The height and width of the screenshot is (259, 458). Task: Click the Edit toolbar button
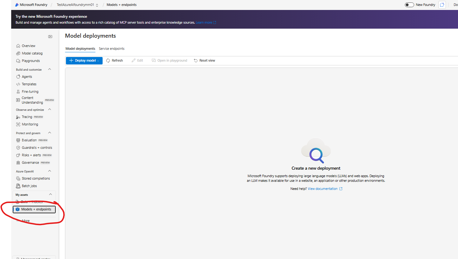(137, 60)
